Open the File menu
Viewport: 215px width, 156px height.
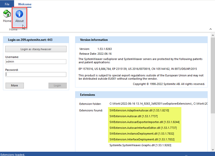point(7,4)
